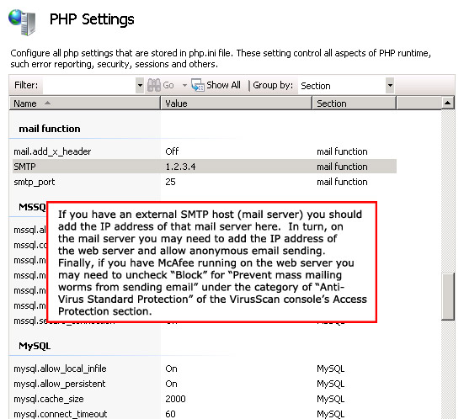Image resolution: width=464 pixels, height=419 pixels.
Task: Open the Filter dropdown arrow
Action: pos(140,86)
